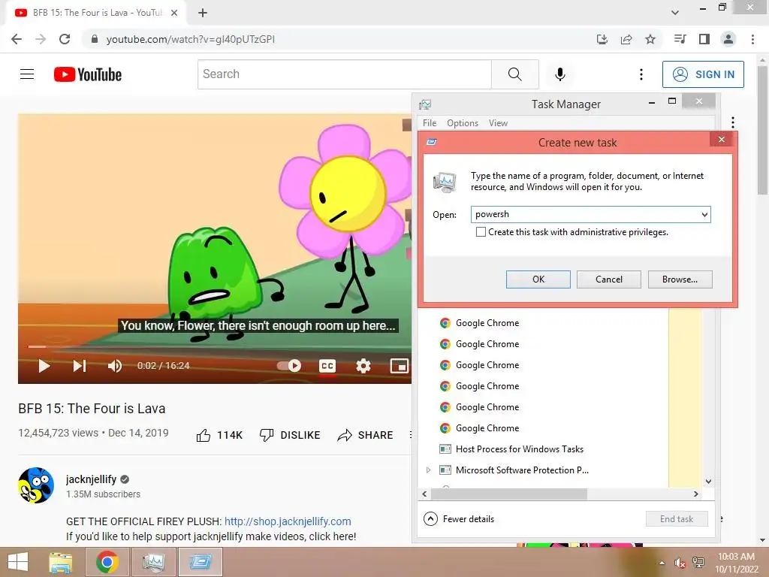Enable miniplayer mode
The width and height of the screenshot is (769, 577).
click(x=400, y=366)
